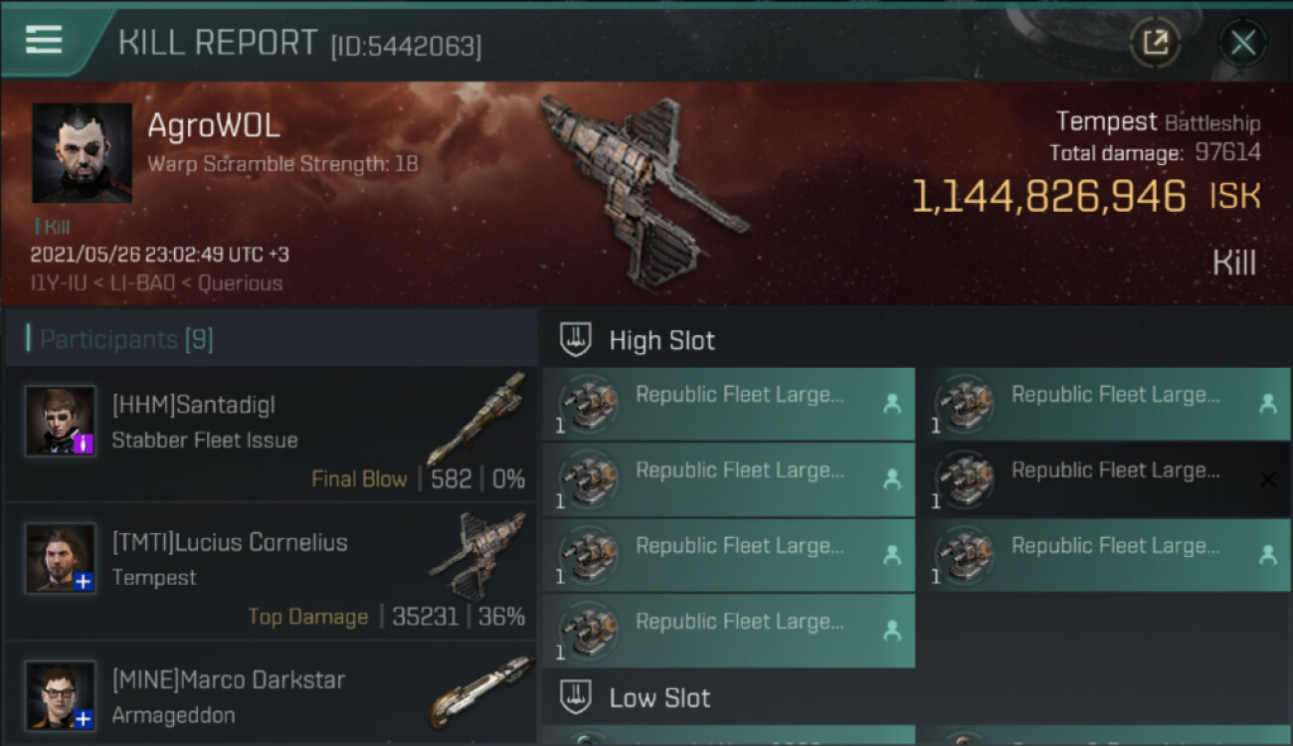Click the High Slot shield icon
The height and width of the screenshot is (746, 1293).
(x=577, y=340)
